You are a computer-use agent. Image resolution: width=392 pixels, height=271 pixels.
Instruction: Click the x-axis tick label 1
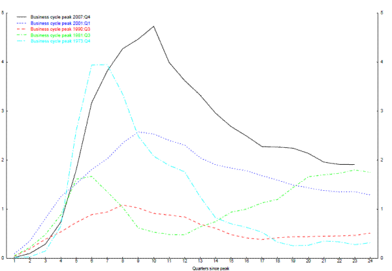tap(15, 261)
